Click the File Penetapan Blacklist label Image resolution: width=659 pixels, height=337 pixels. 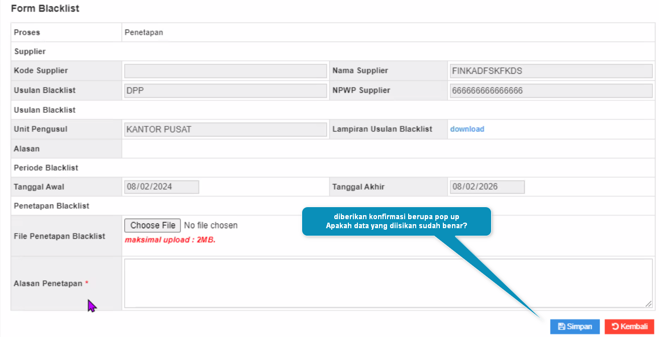click(59, 236)
